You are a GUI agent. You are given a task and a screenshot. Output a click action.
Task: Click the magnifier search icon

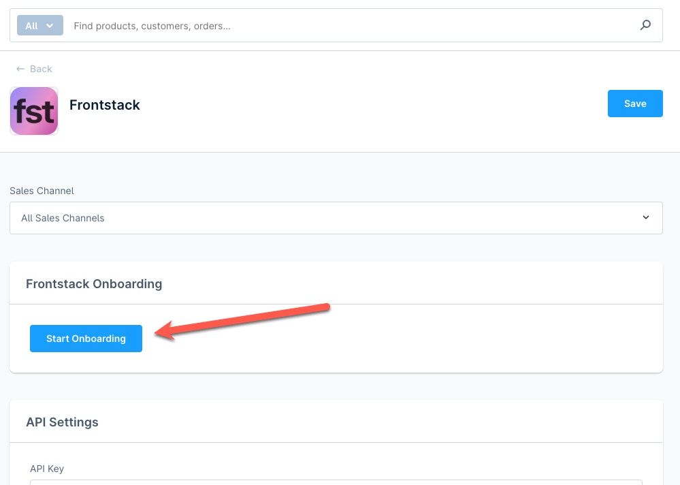coord(645,25)
